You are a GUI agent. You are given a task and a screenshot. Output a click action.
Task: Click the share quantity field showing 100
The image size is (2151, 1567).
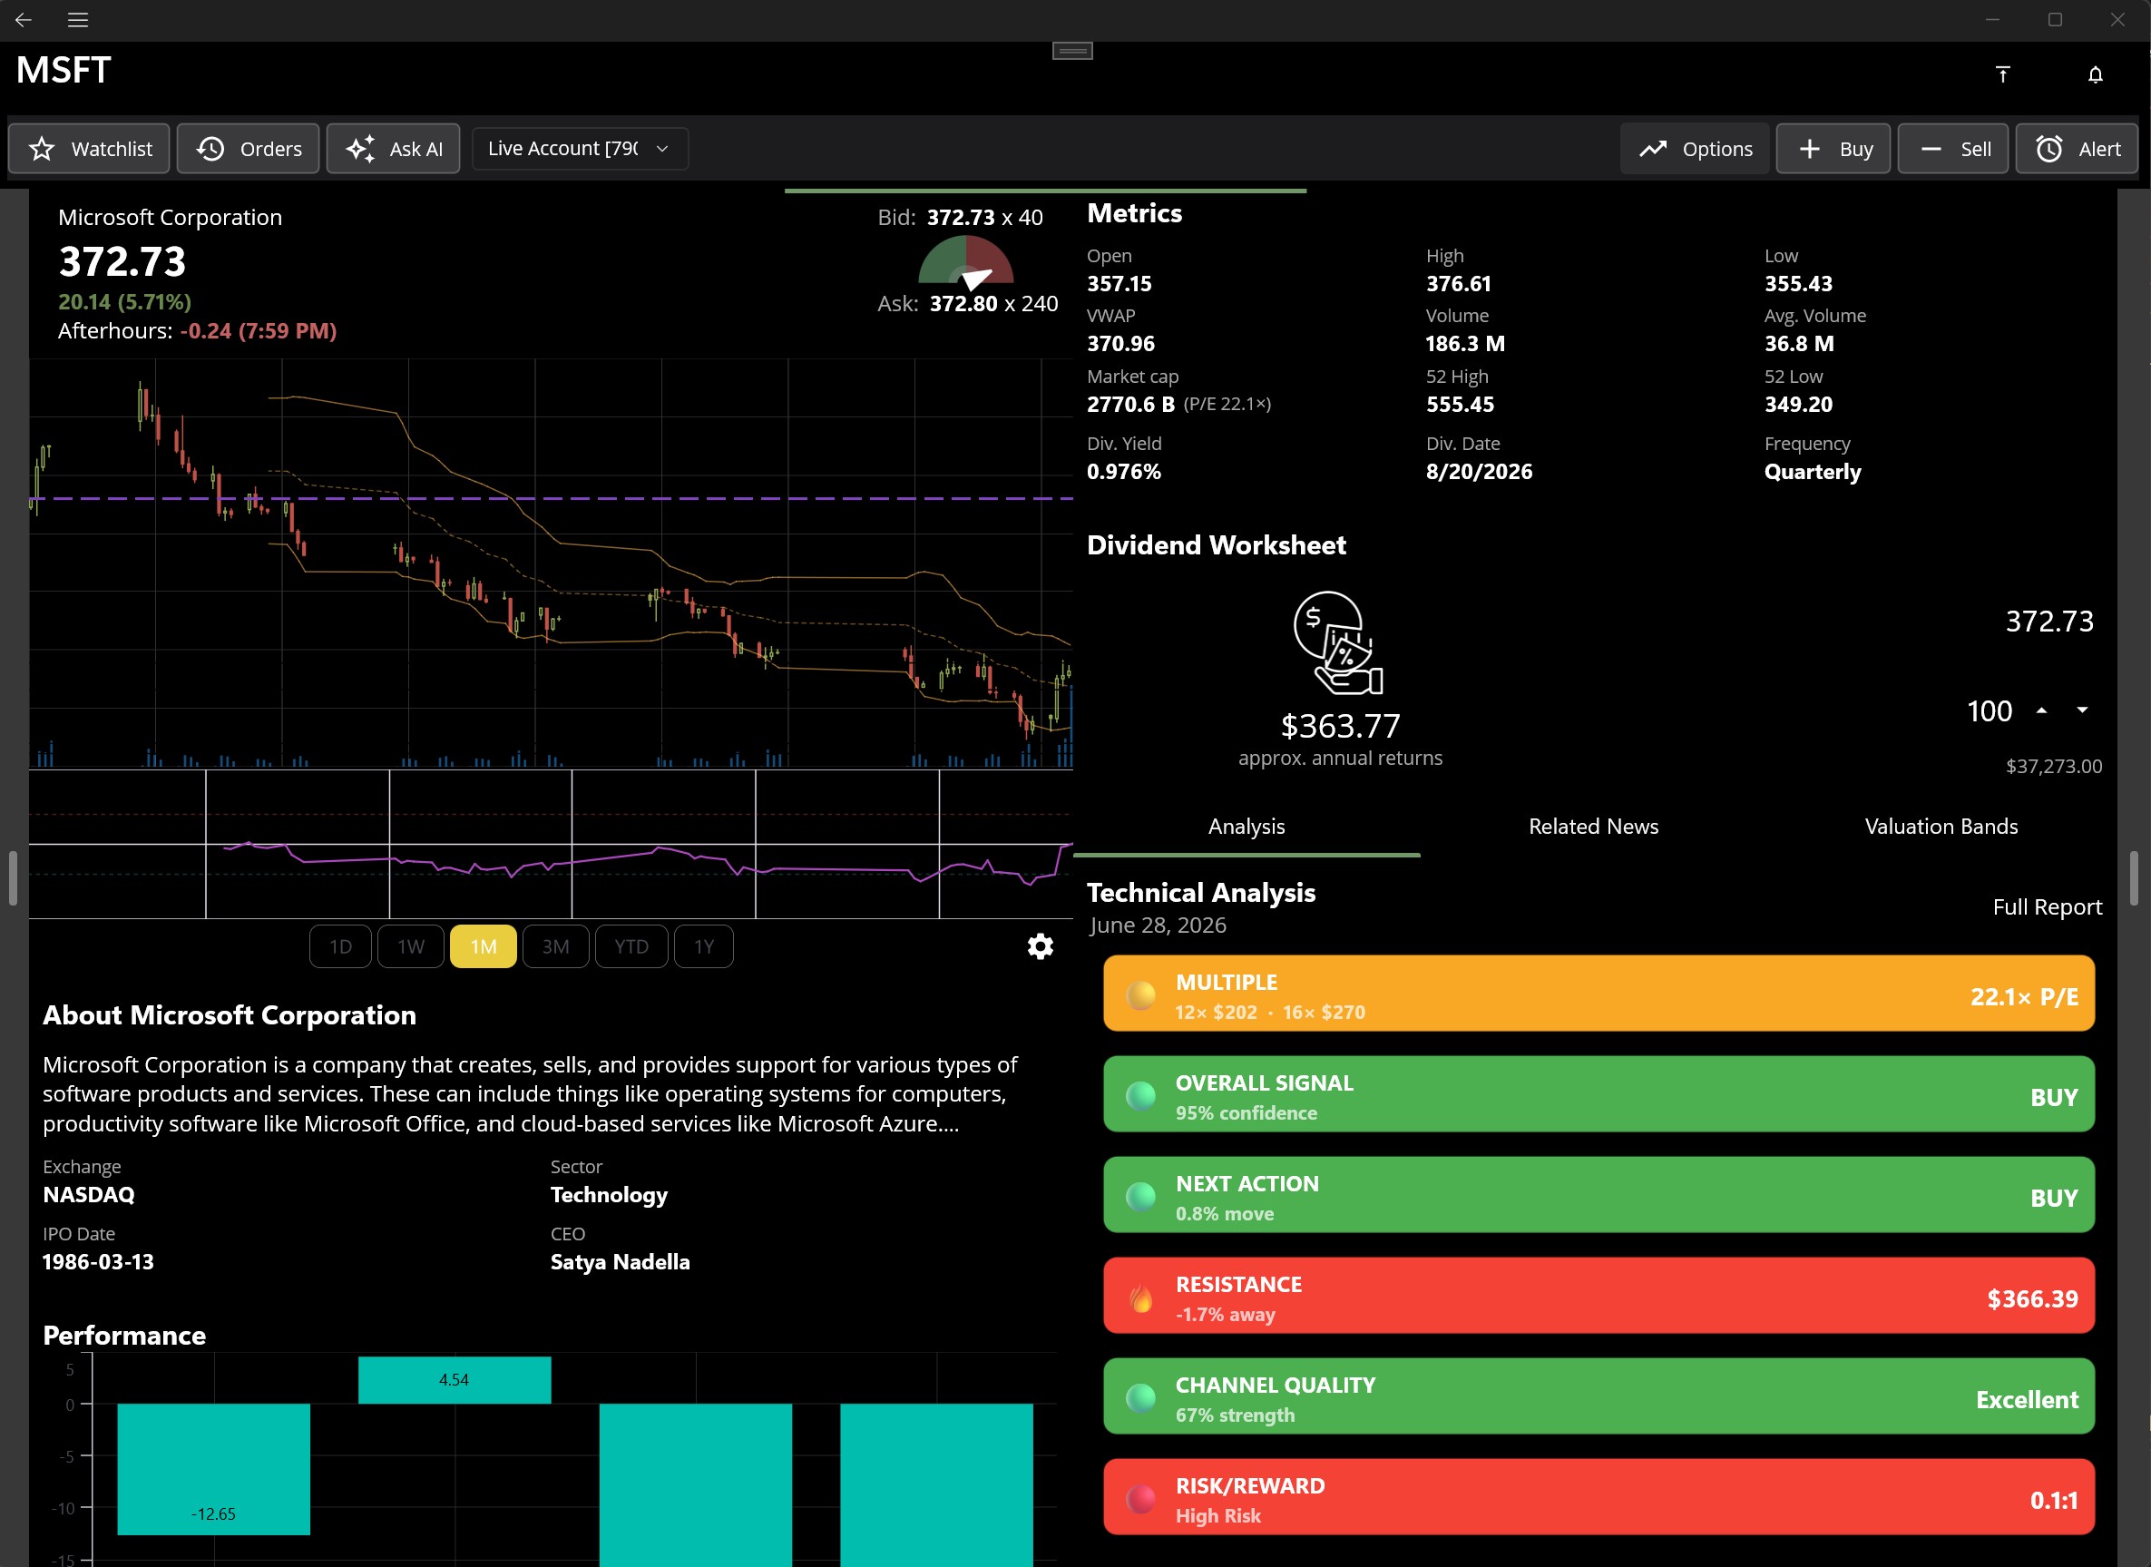click(1989, 710)
